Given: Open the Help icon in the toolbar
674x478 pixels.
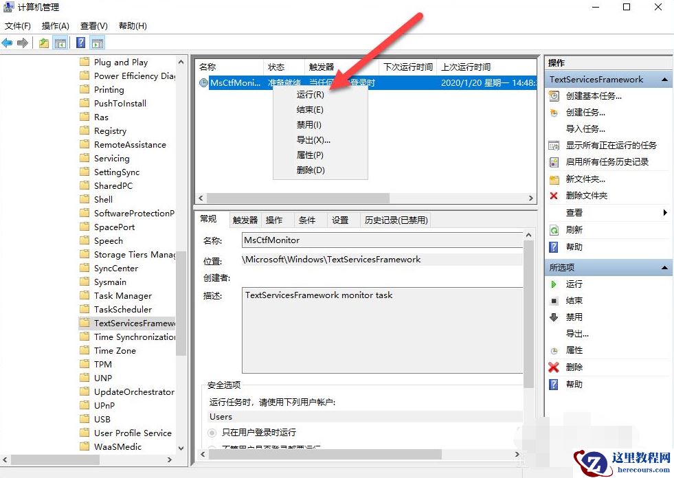Looking at the screenshot, I should pyautogui.click(x=80, y=43).
